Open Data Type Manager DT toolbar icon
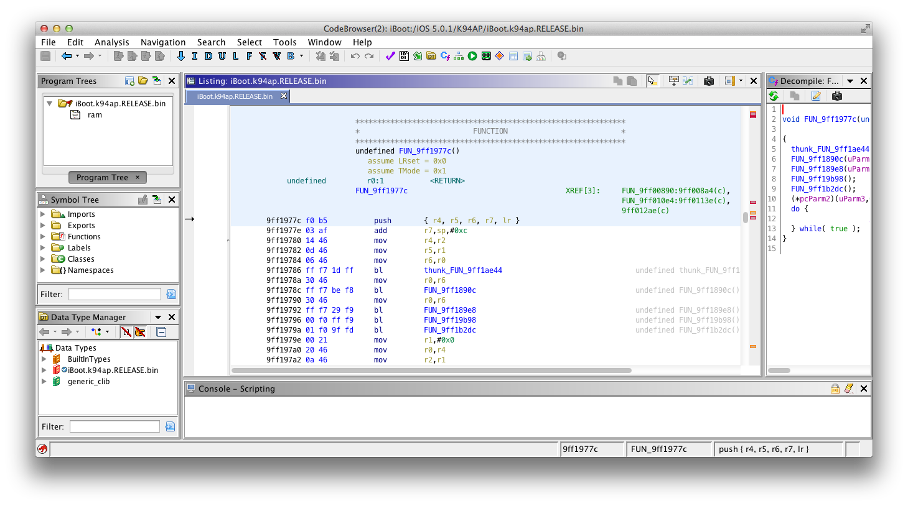 pyautogui.click(x=431, y=56)
